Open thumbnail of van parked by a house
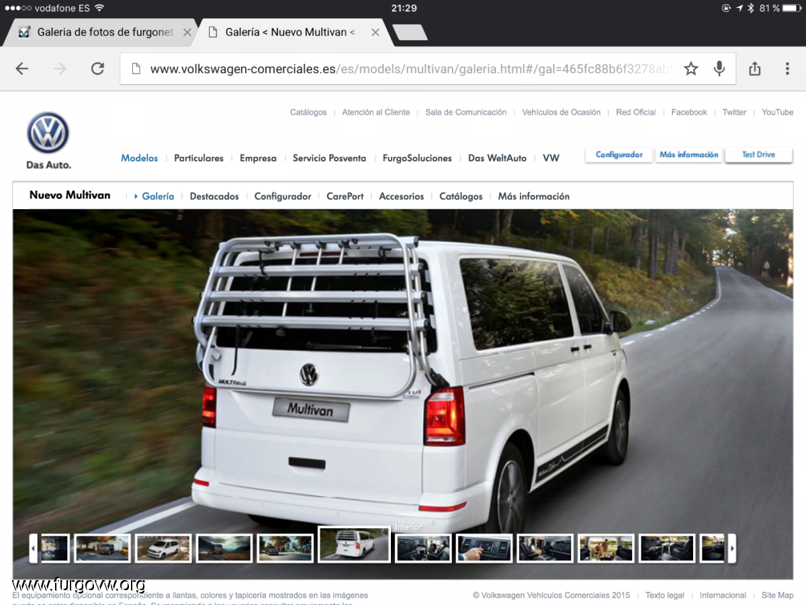806x605 pixels. click(x=103, y=549)
